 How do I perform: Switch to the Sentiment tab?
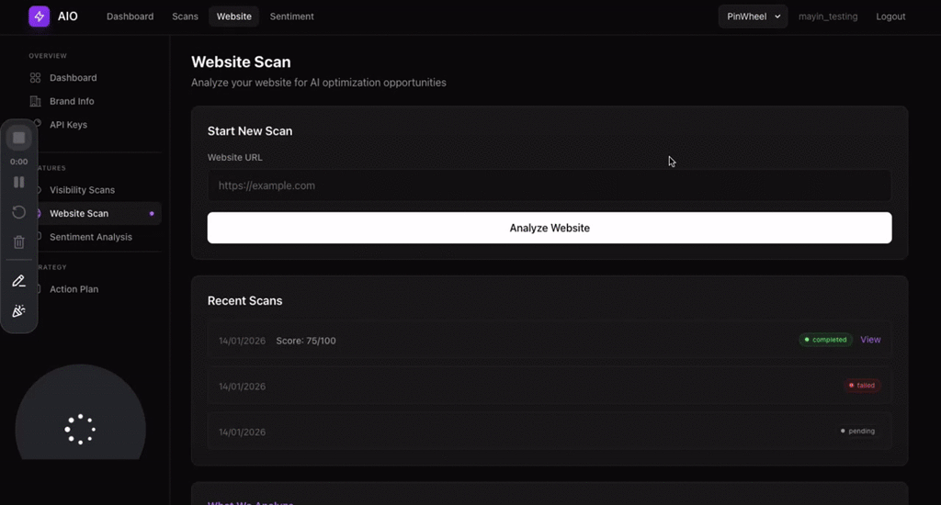291,17
